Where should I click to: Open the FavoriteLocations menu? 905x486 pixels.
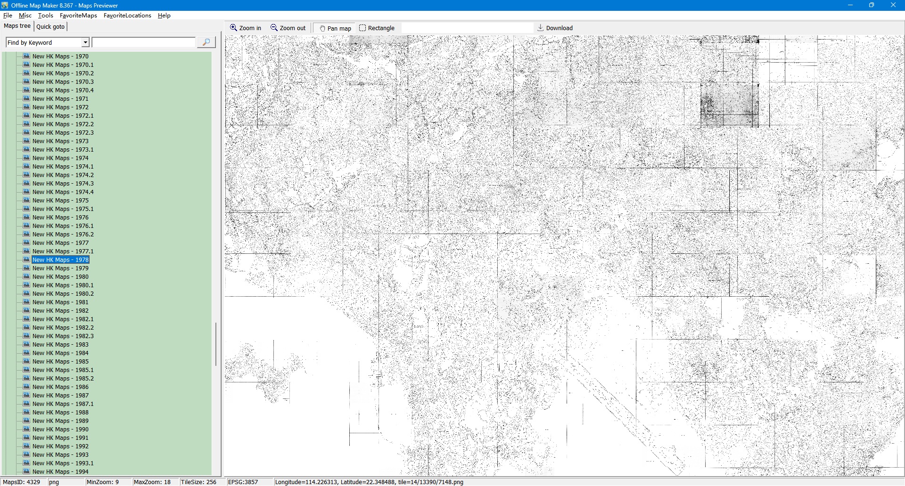[127, 16]
